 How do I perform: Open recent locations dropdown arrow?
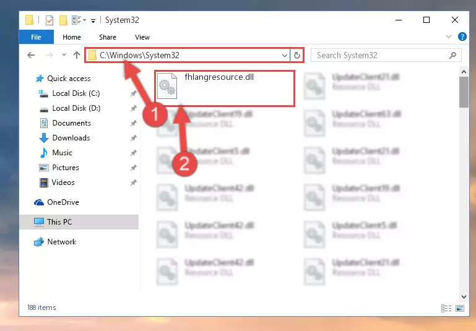click(x=64, y=55)
